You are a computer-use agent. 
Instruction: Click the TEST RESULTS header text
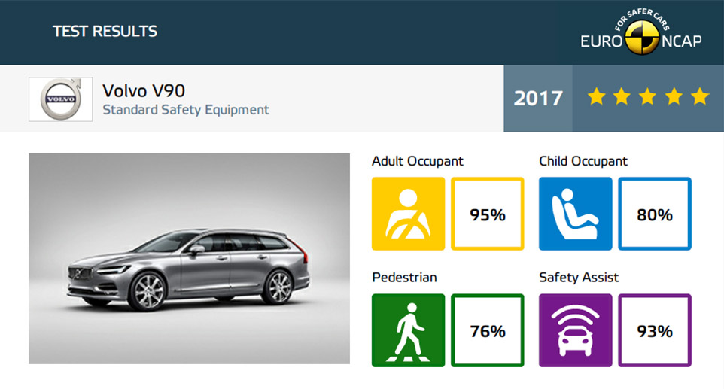pos(105,31)
